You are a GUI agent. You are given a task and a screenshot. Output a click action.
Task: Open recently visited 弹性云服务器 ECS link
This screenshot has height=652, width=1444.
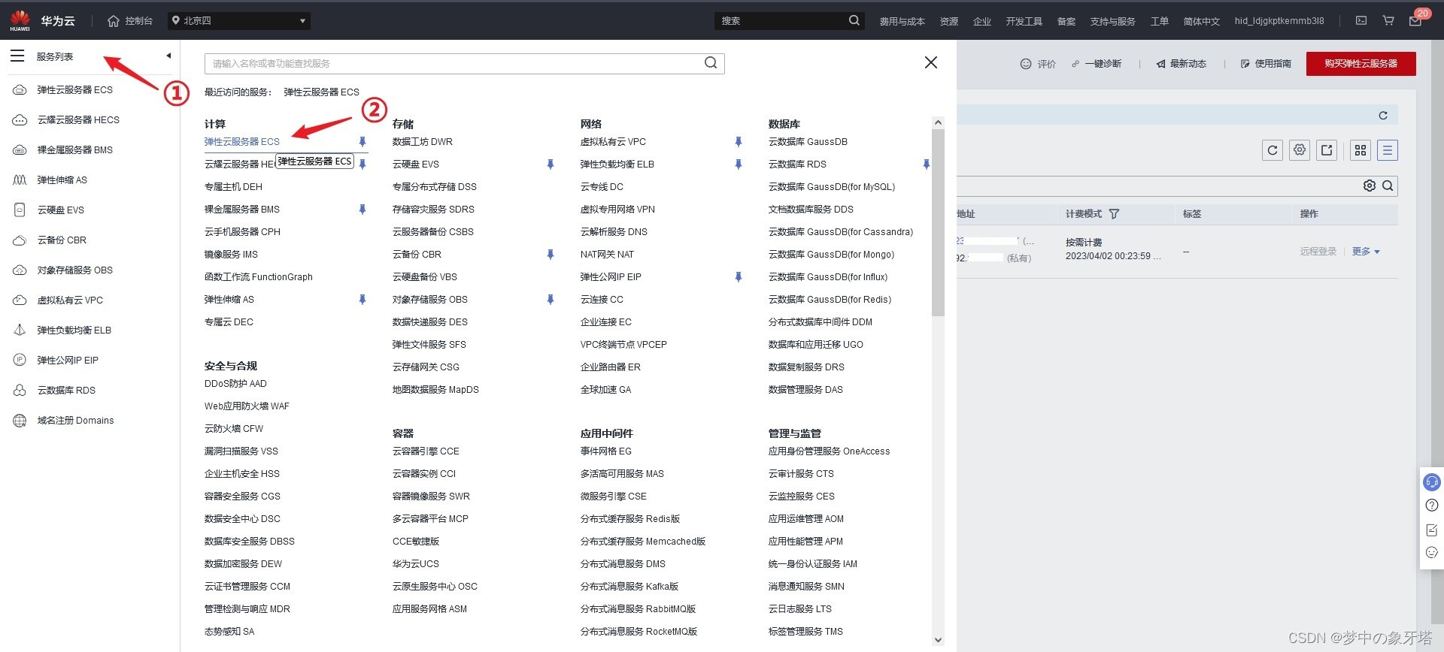click(321, 92)
